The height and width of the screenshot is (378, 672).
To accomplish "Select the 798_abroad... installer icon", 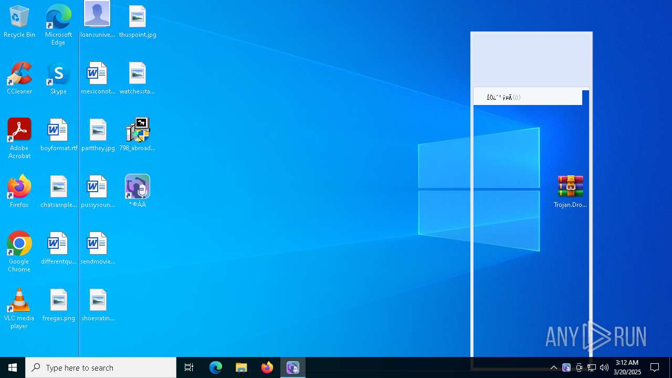I will coord(138,135).
